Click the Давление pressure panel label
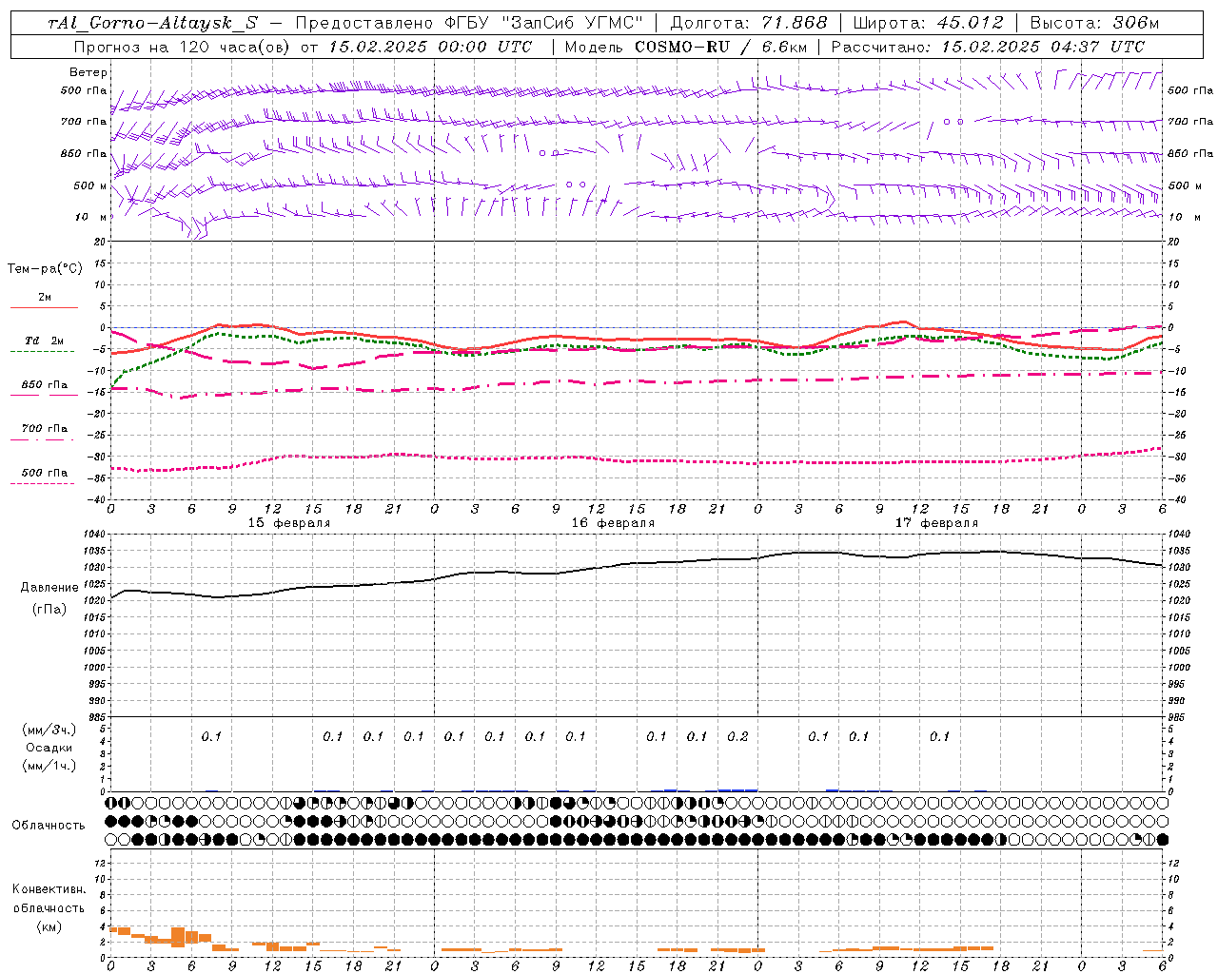The height and width of the screenshot is (974, 1218). coord(49,588)
